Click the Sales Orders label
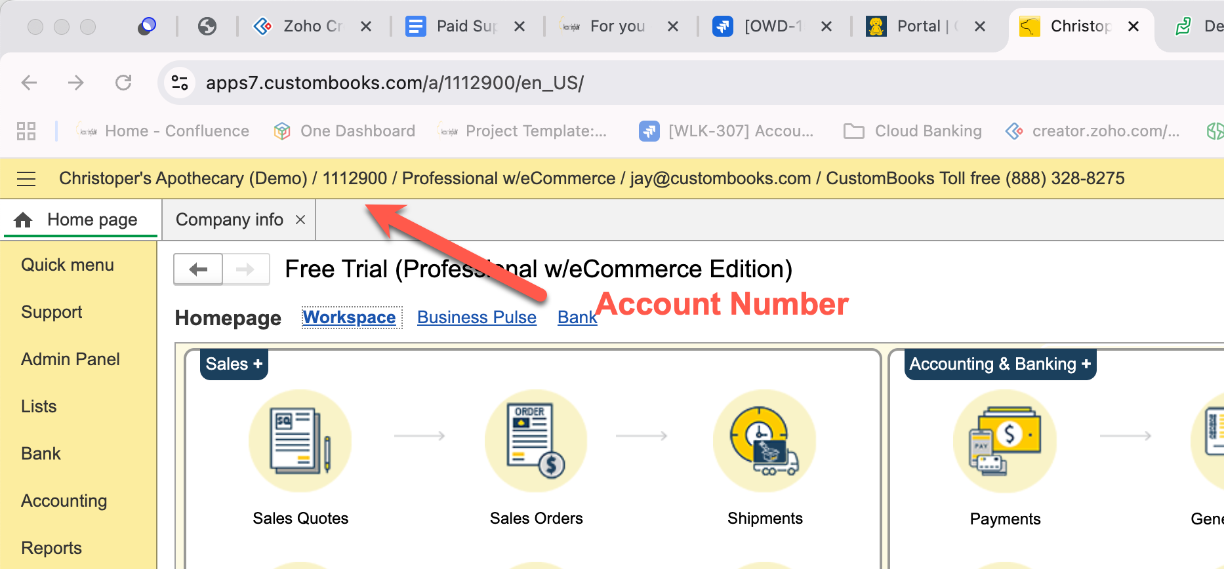Viewport: 1224px width, 569px height. [x=536, y=519]
